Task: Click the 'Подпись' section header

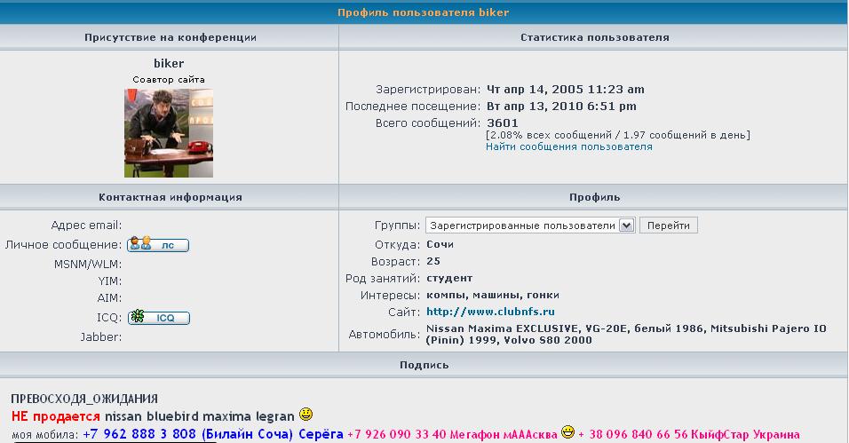Action: coord(424,365)
